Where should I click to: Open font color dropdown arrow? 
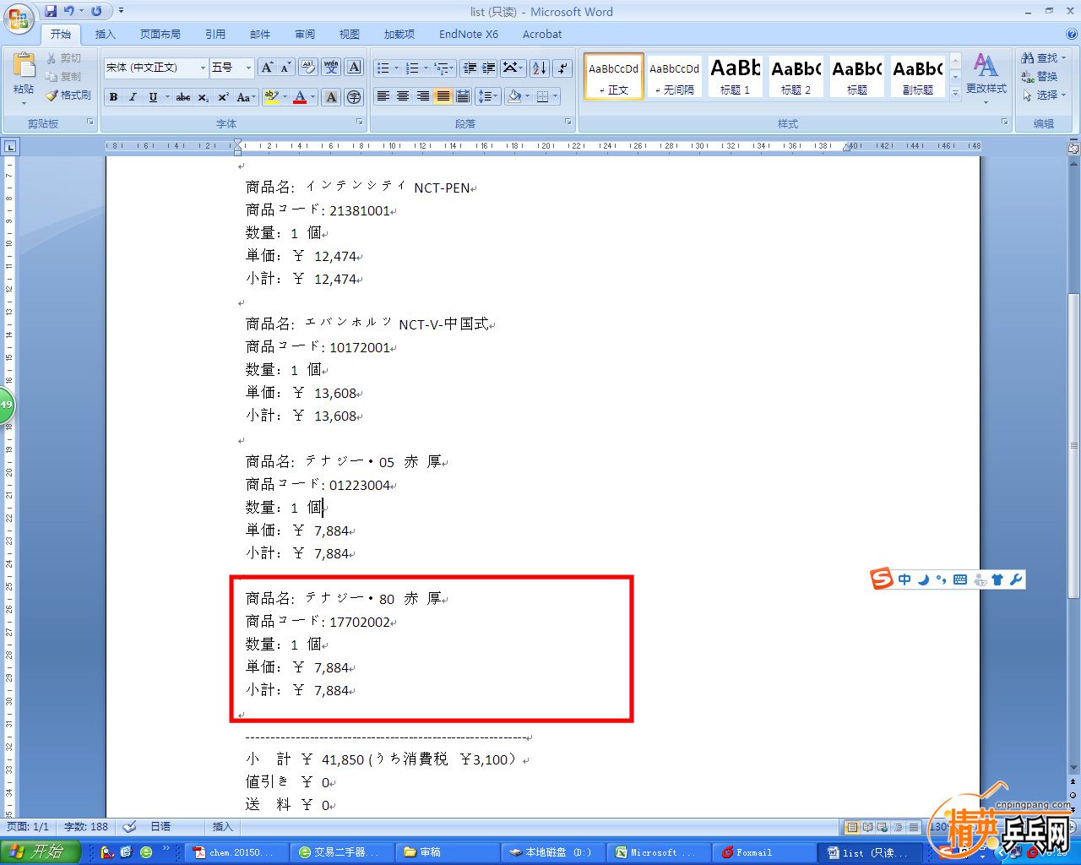[x=312, y=97]
